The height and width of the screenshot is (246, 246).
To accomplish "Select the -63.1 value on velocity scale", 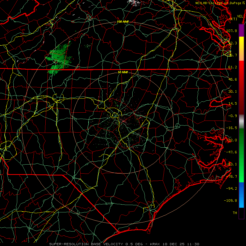I will pyautogui.click(x=232, y=164).
